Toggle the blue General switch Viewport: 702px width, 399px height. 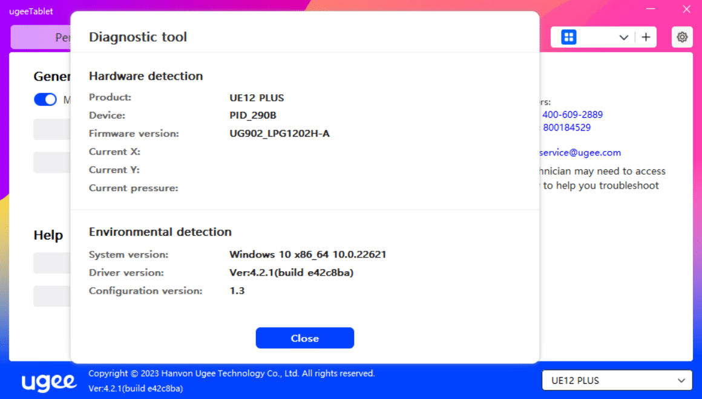coord(45,99)
